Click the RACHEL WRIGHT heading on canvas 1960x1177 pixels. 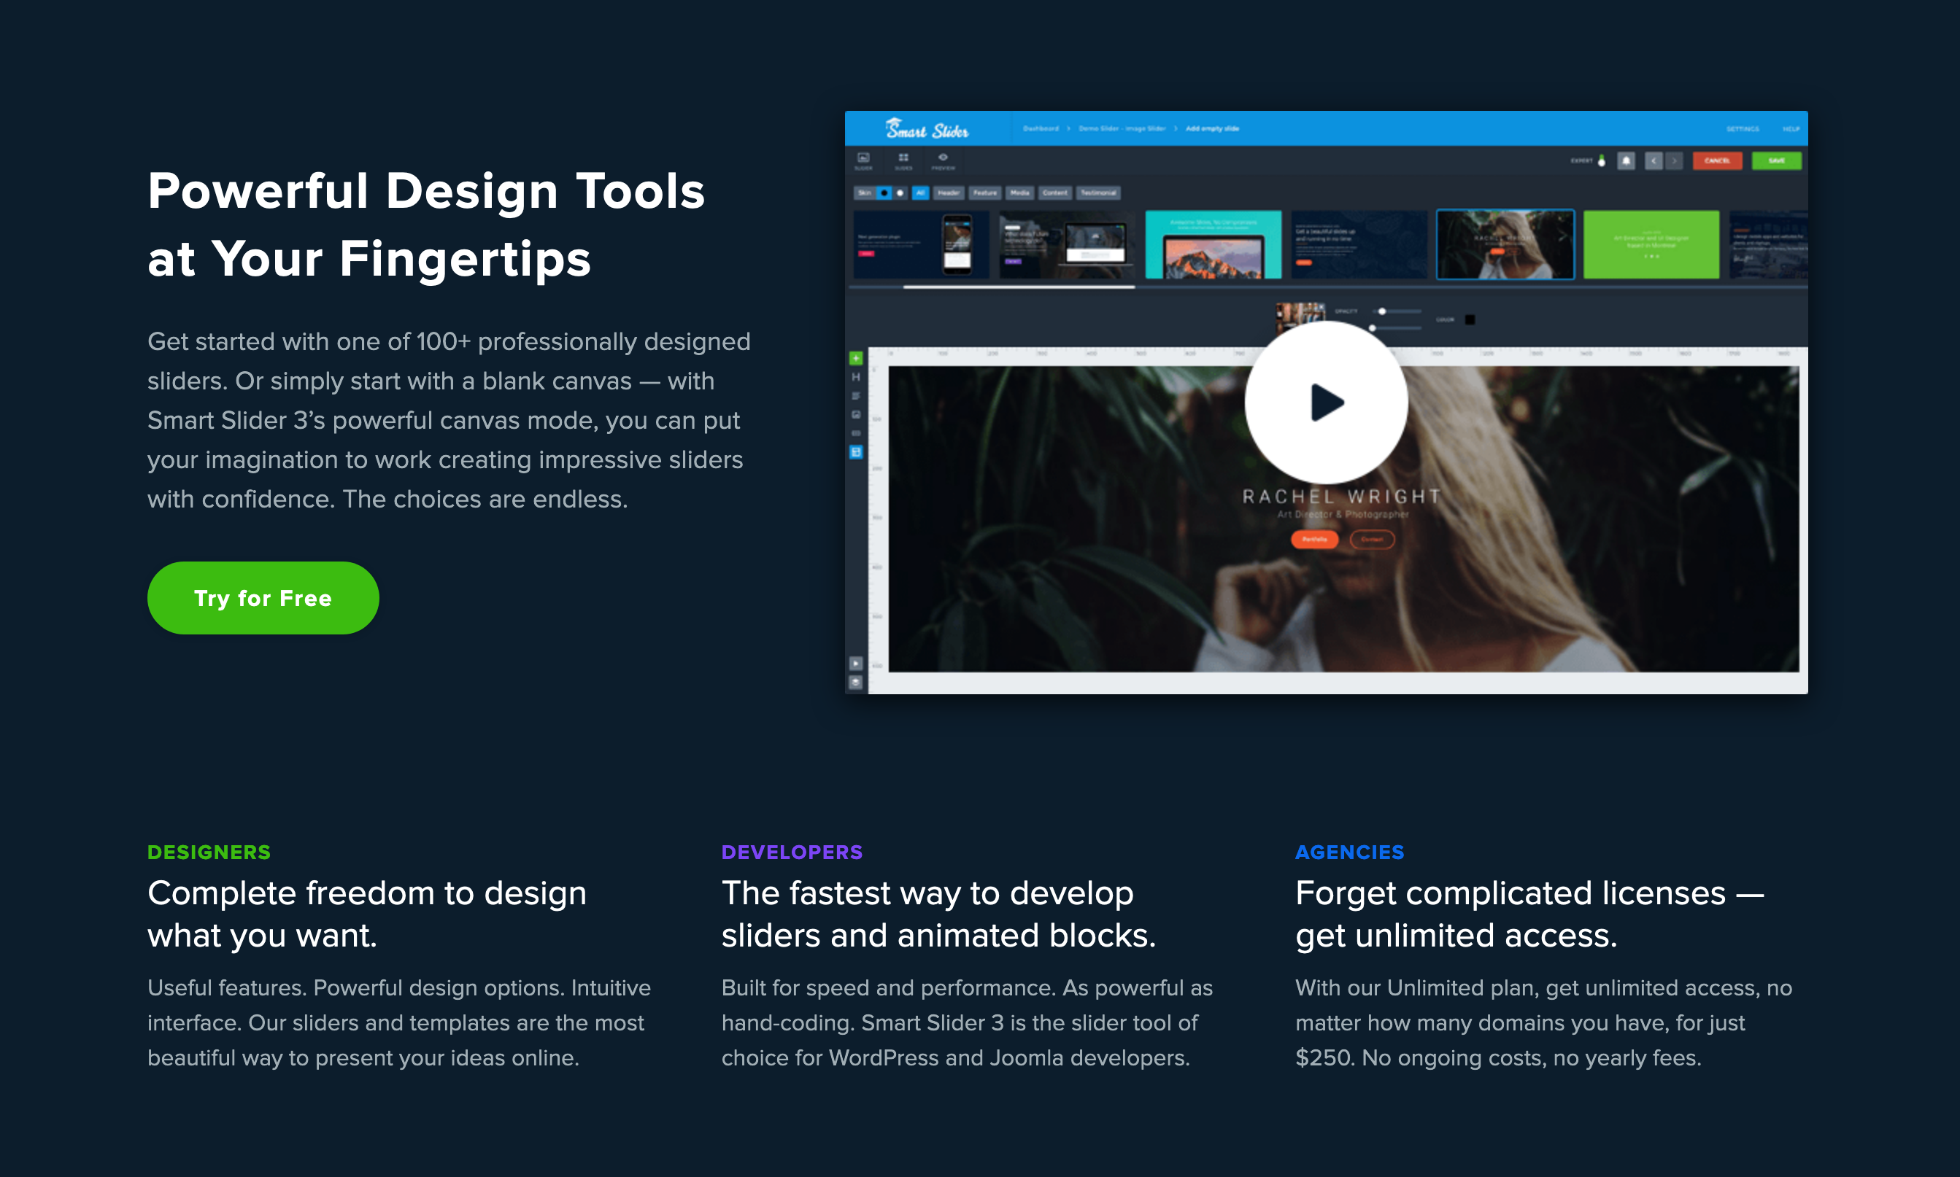pos(1341,497)
